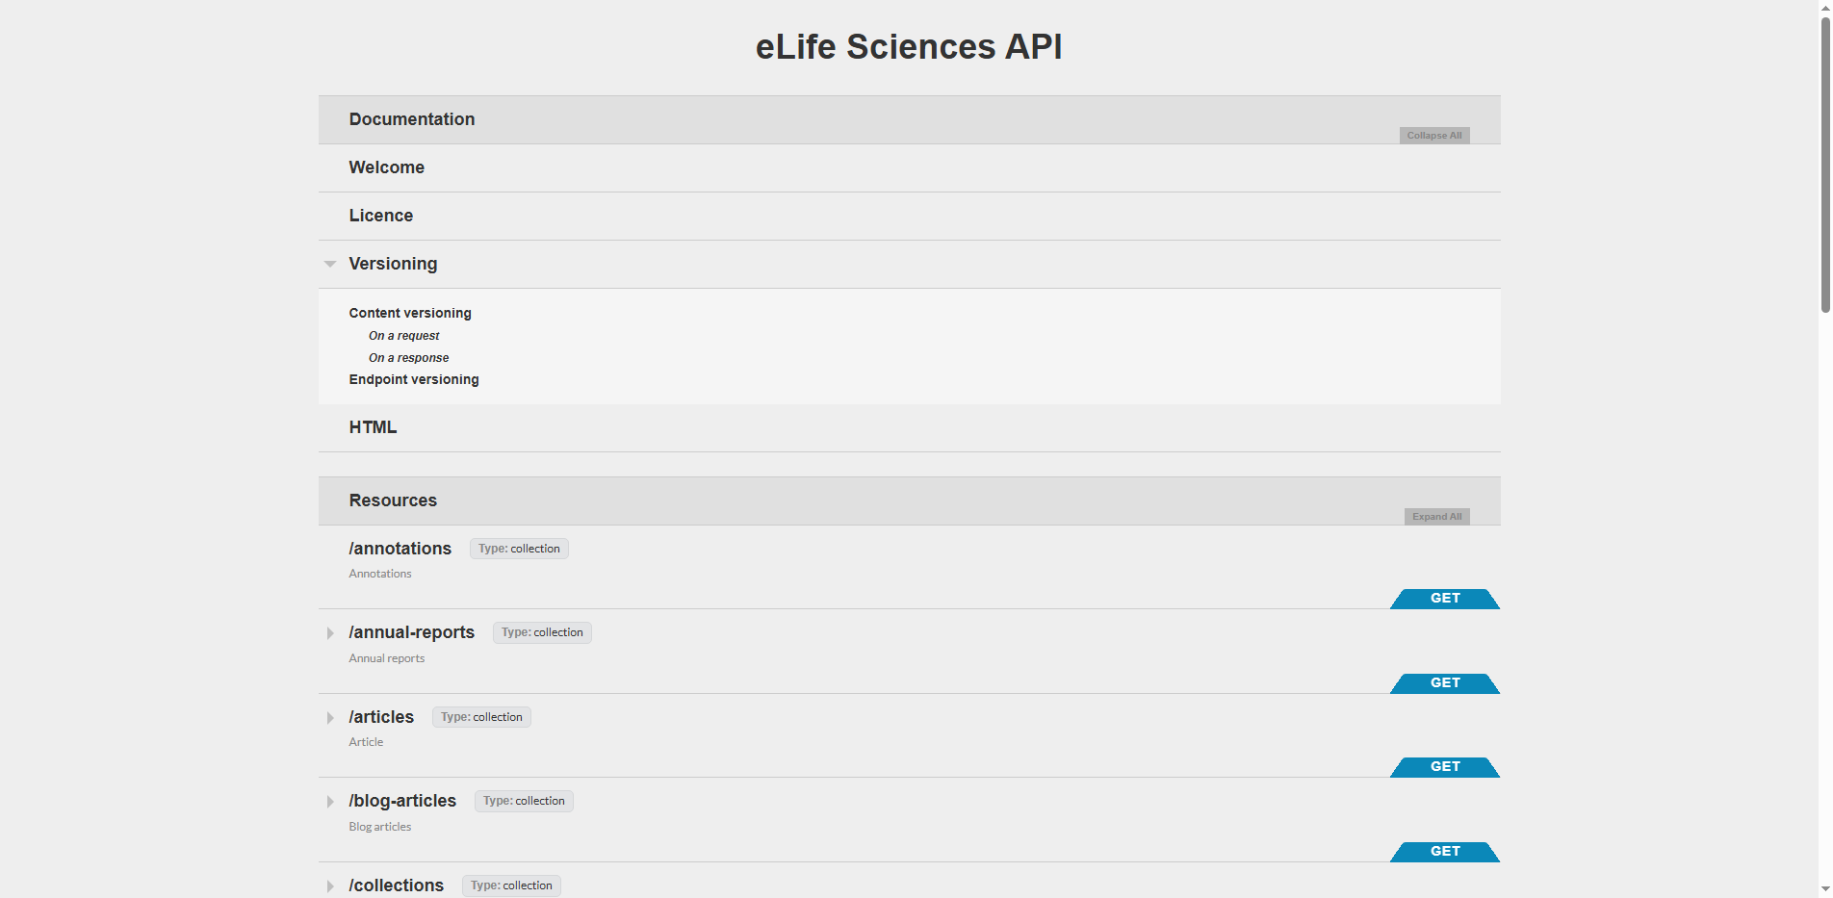The image size is (1833, 898).
Task: Click the GET method badge for /annotations
Action: (1444, 598)
